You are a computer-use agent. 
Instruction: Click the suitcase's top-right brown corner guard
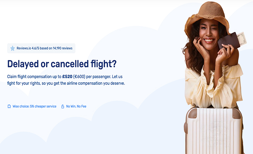(237, 113)
